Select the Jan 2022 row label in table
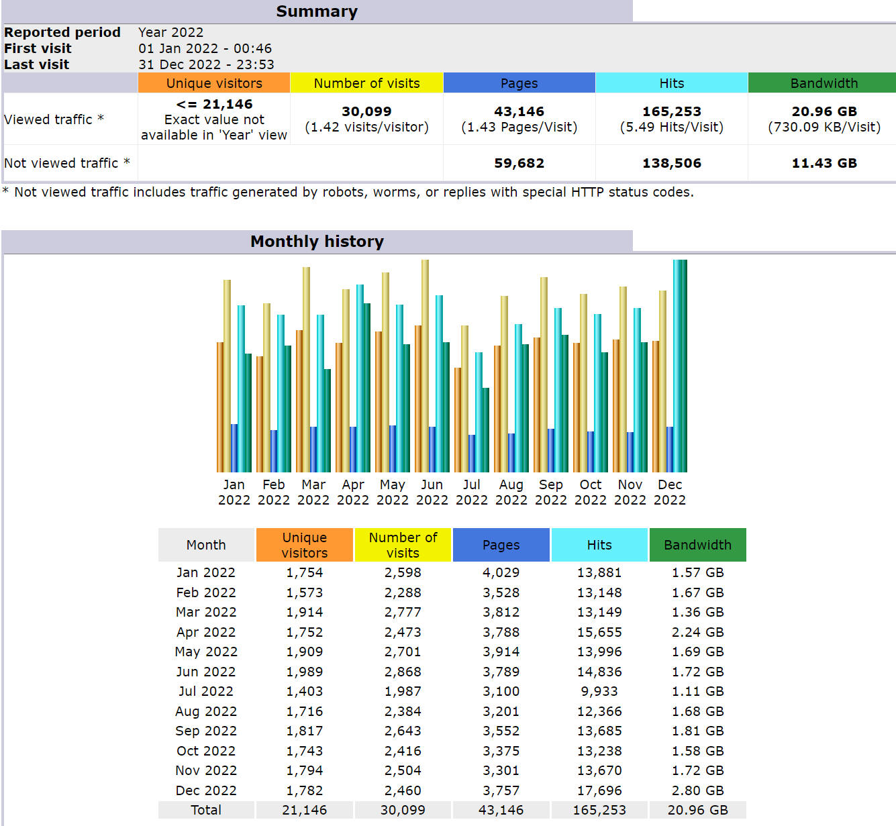This screenshot has width=896, height=826. coord(206,572)
